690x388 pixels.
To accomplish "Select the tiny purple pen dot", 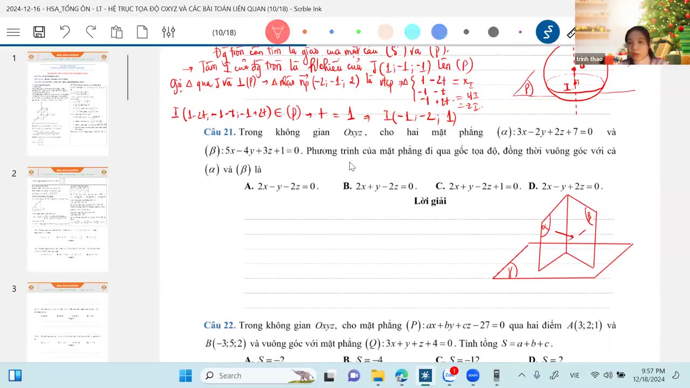I will (520, 32).
